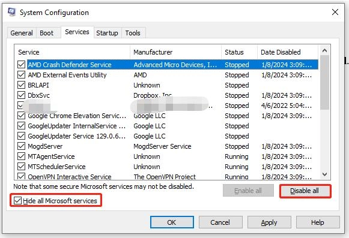This screenshot has height=238, width=349.
Task: Click Advanced Micro Devices manufacturer cell
Action: pos(175,65)
